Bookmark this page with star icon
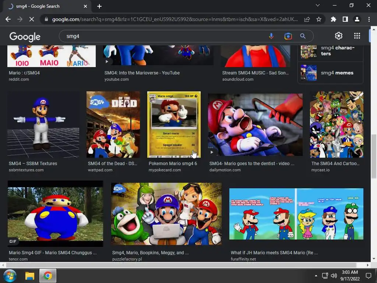The image size is (377, 283). point(319,19)
